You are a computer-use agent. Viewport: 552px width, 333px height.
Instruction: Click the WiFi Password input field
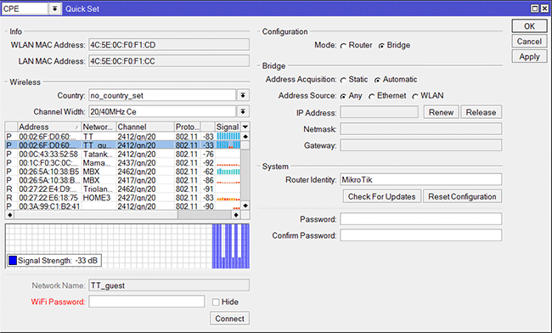147,302
